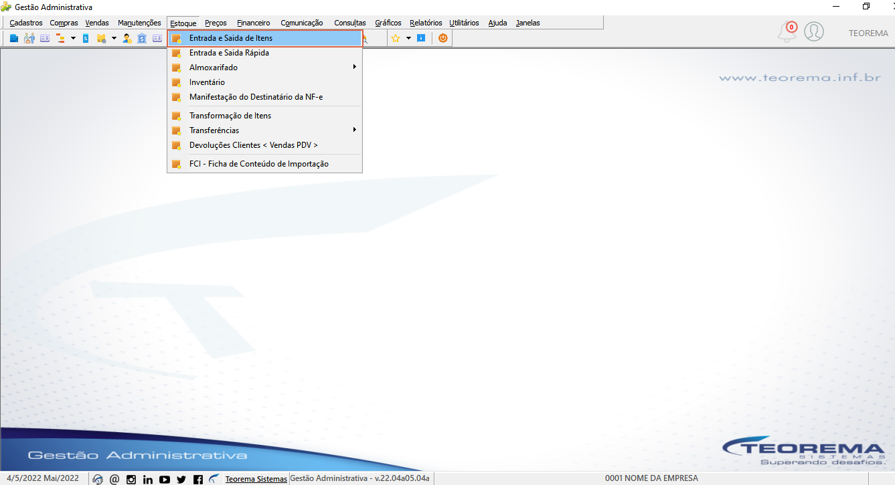Screen dimensions: 895x485
Task: Open the Estoque menu
Action: point(183,23)
